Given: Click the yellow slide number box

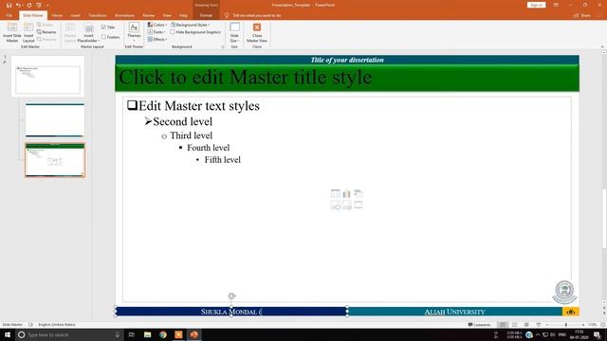Looking at the screenshot, I should coord(571,312).
